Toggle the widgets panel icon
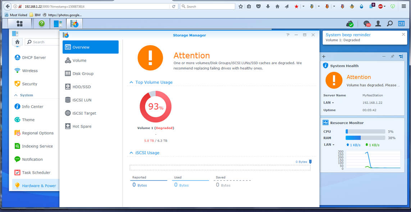The height and width of the screenshot is (212, 411). (x=401, y=24)
